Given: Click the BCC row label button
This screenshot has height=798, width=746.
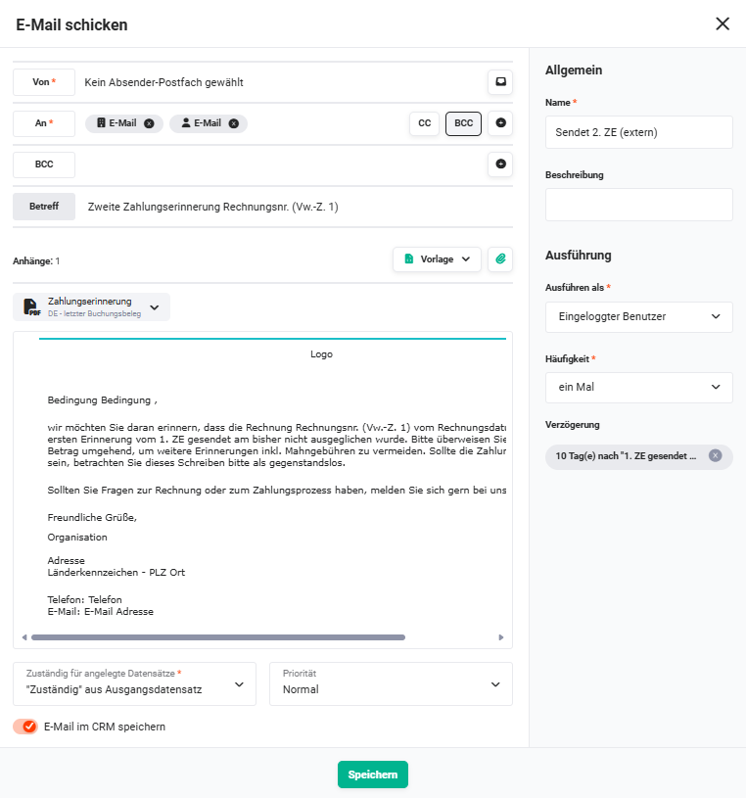Looking at the screenshot, I should tap(44, 164).
